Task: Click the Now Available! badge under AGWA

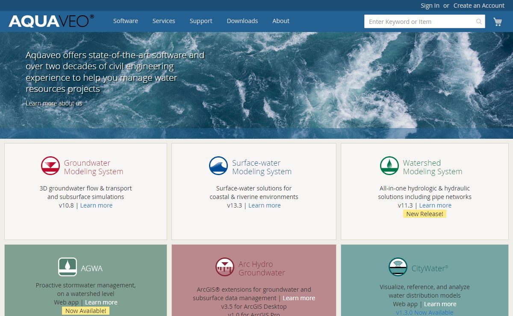Action: [x=86, y=311]
